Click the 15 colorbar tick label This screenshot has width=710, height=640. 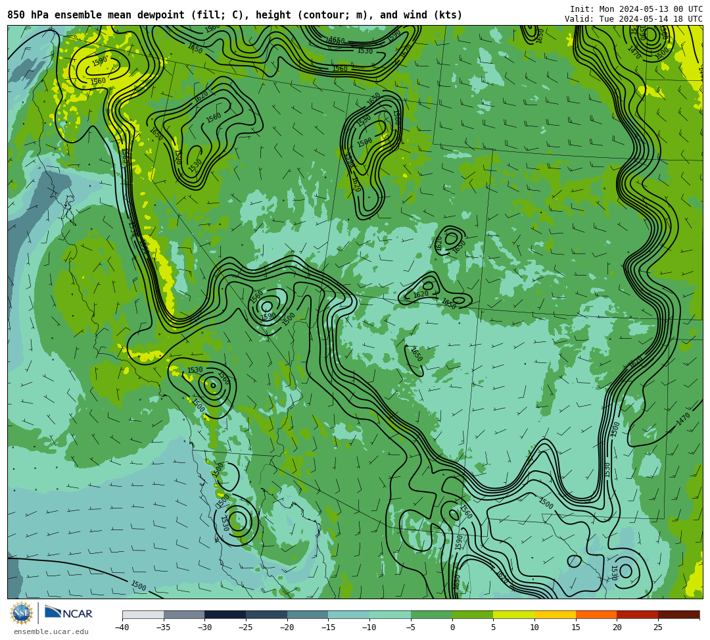point(576,628)
